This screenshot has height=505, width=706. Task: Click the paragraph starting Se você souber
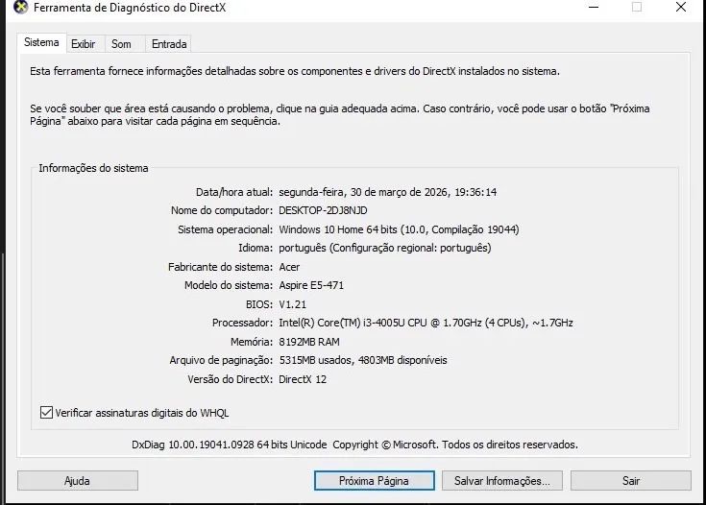[340, 115]
